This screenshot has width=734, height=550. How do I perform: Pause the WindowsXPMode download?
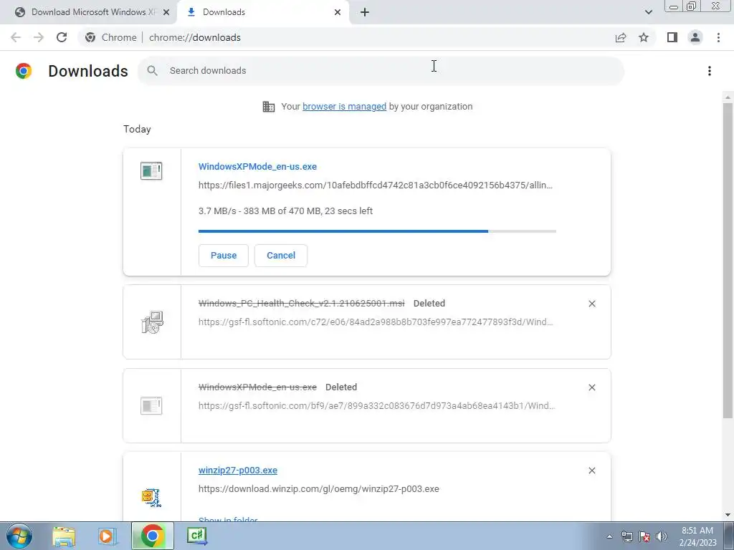tap(224, 256)
